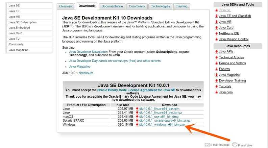
Task: Click the red arrow icon next to Java EE and Glassfish
Action: [216, 16]
